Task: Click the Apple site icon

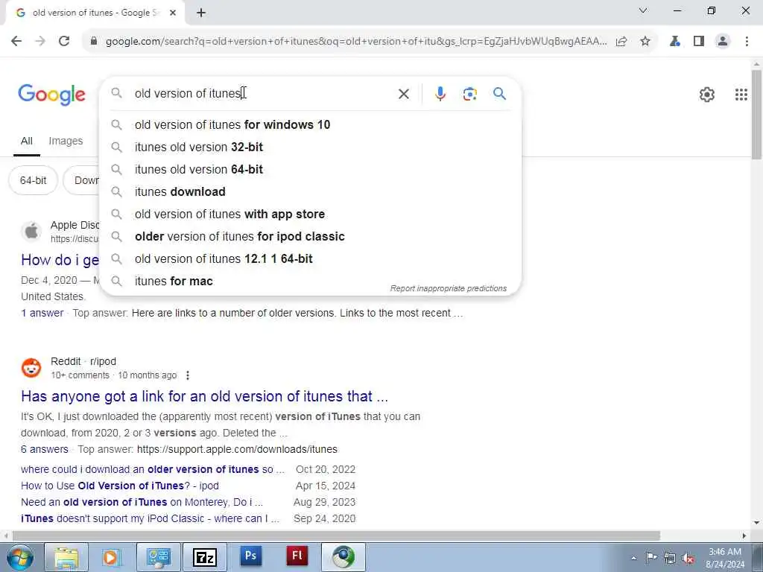Action: 31,231
